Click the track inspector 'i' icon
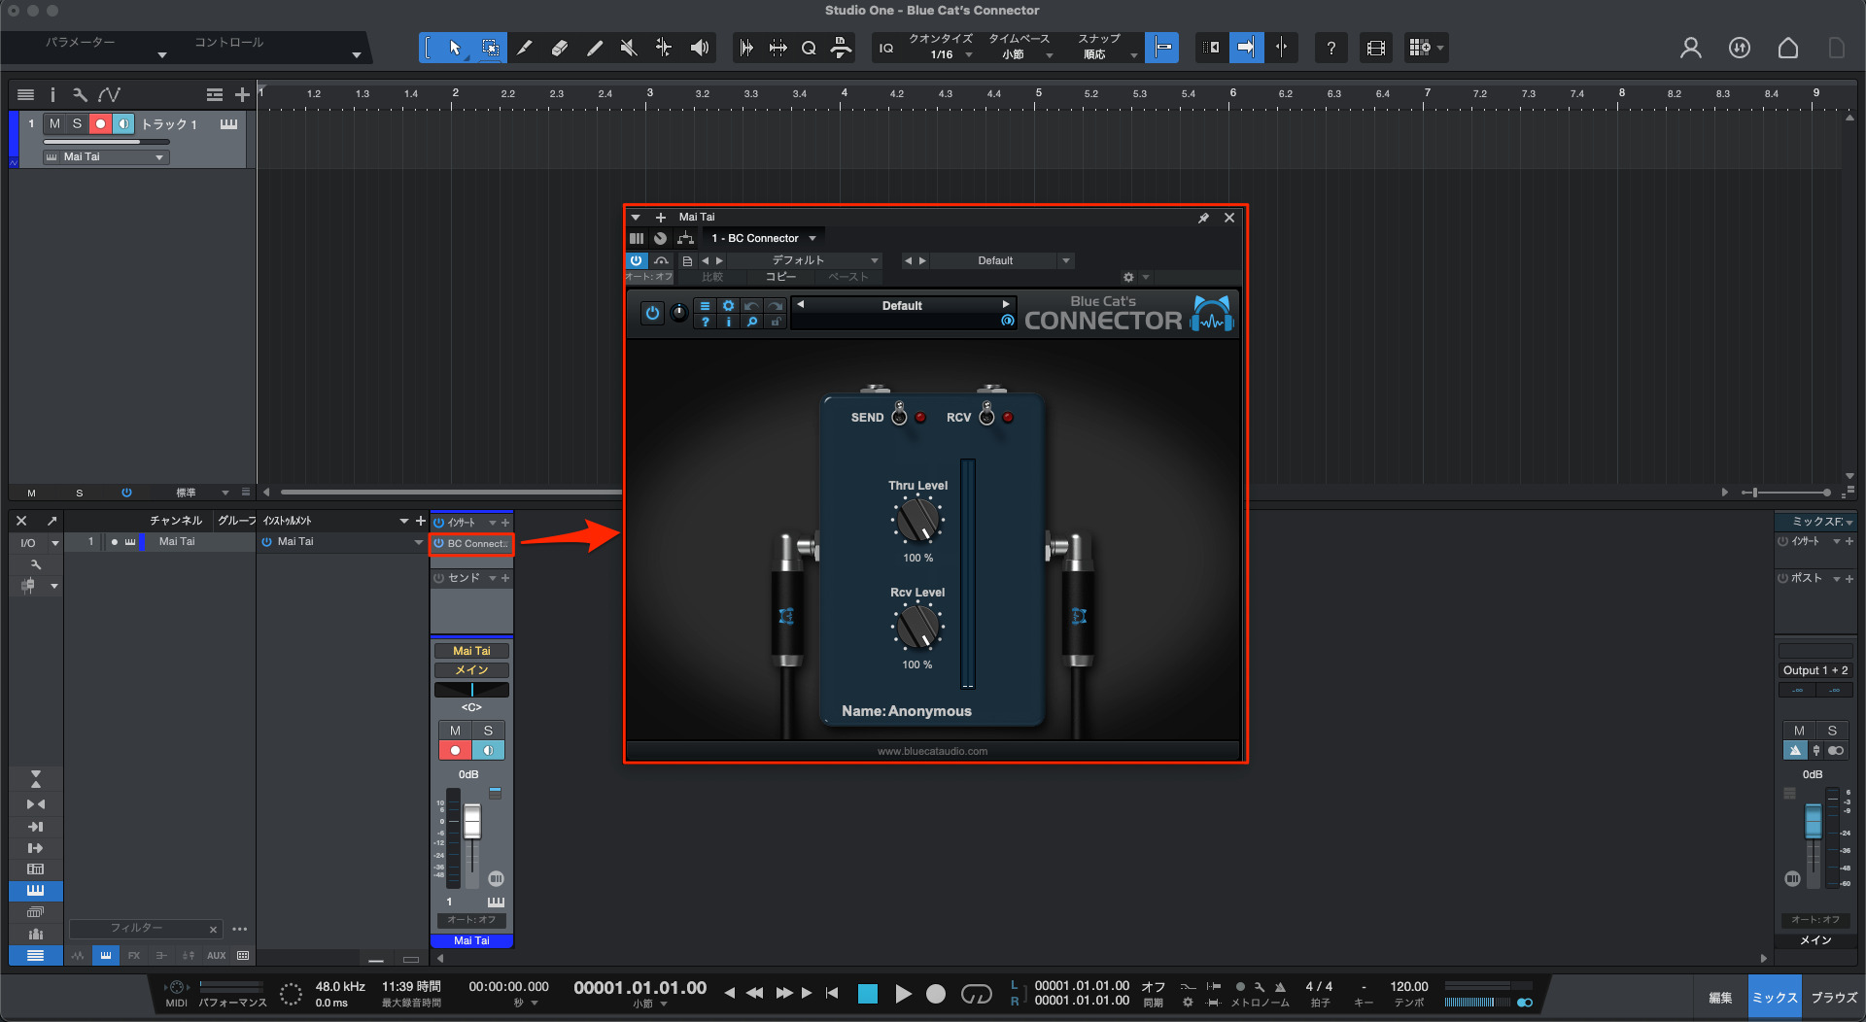Screen dimensions: 1866x1022 point(52,94)
